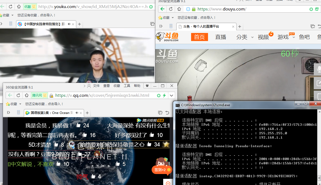Viewport: 321px width, 185px height.
Task: Toggle sidebar panel in qq tab bar
Action: click(x=8, y=112)
